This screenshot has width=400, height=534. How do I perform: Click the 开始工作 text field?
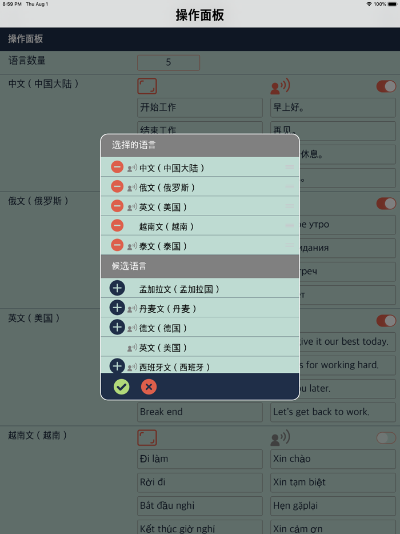click(199, 107)
